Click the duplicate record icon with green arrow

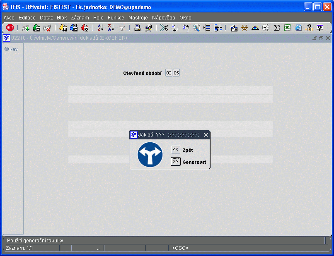point(36,28)
